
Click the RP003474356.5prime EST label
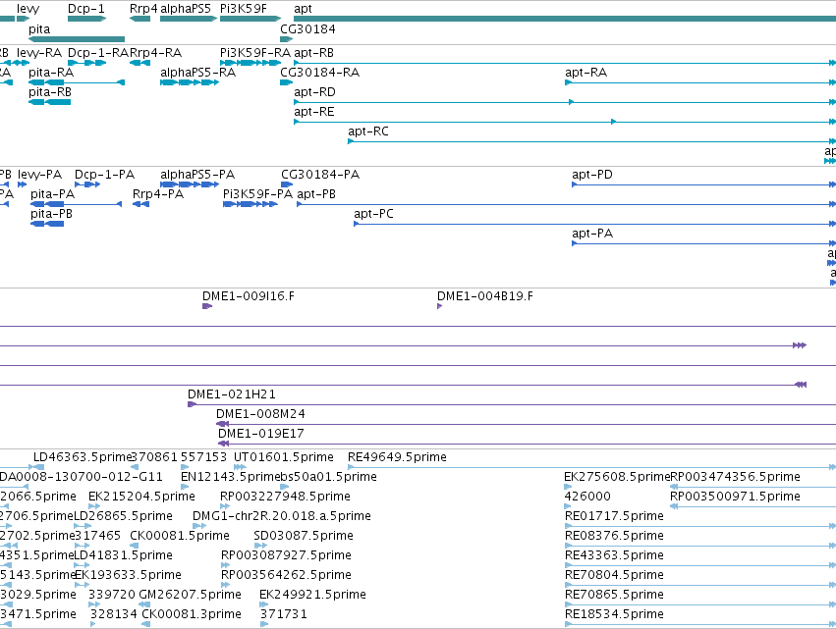tap(735, 477)
